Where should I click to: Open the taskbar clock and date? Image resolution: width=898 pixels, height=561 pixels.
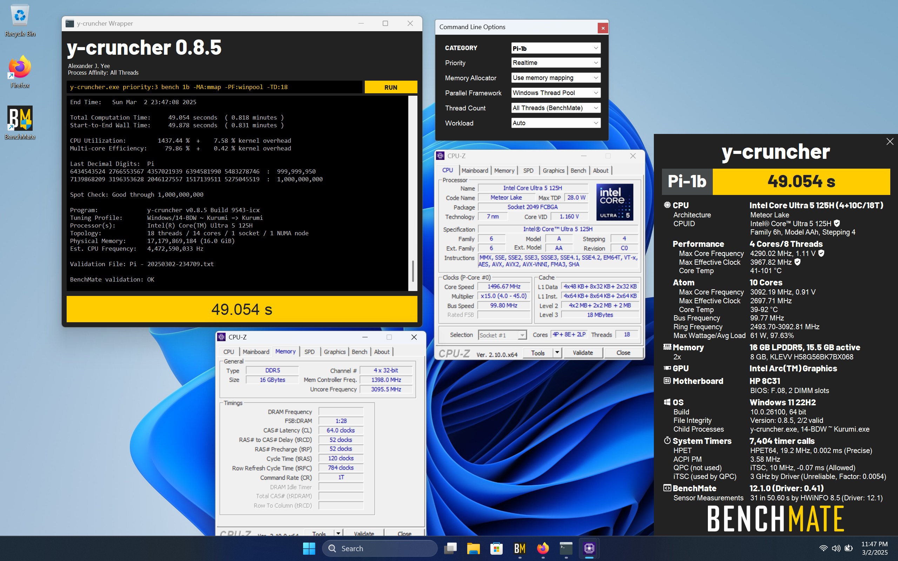(x=874, y=548)
